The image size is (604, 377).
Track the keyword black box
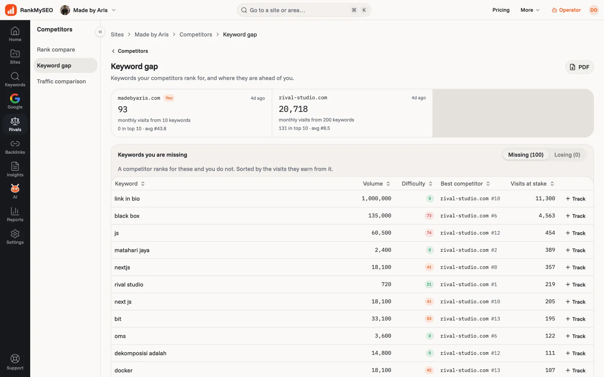click(x=575, y=216)
